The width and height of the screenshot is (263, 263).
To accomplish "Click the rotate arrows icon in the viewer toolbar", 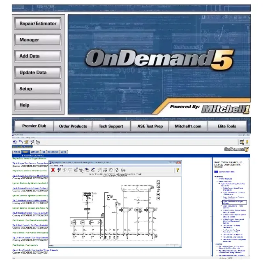I will pyautogui.click(x=117, y=170).
